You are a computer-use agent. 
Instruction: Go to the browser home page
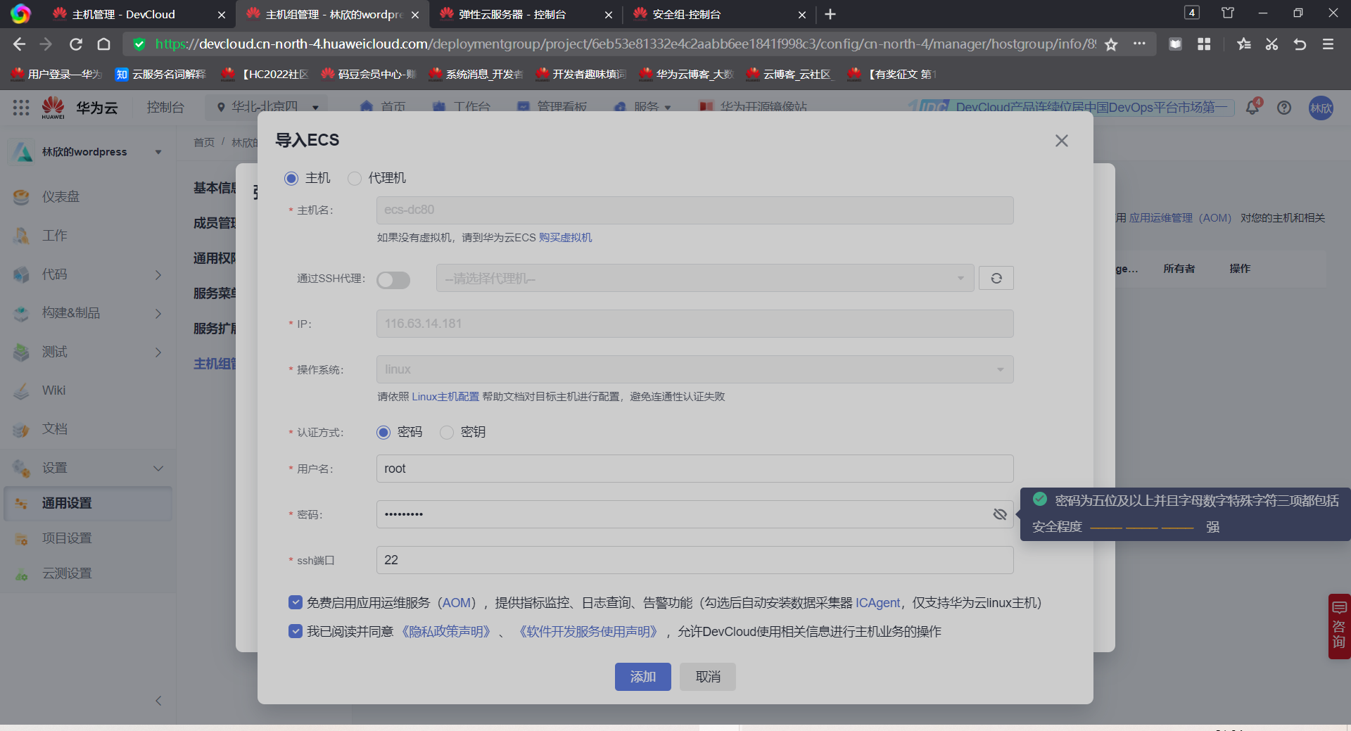click(x=103, y=44)
